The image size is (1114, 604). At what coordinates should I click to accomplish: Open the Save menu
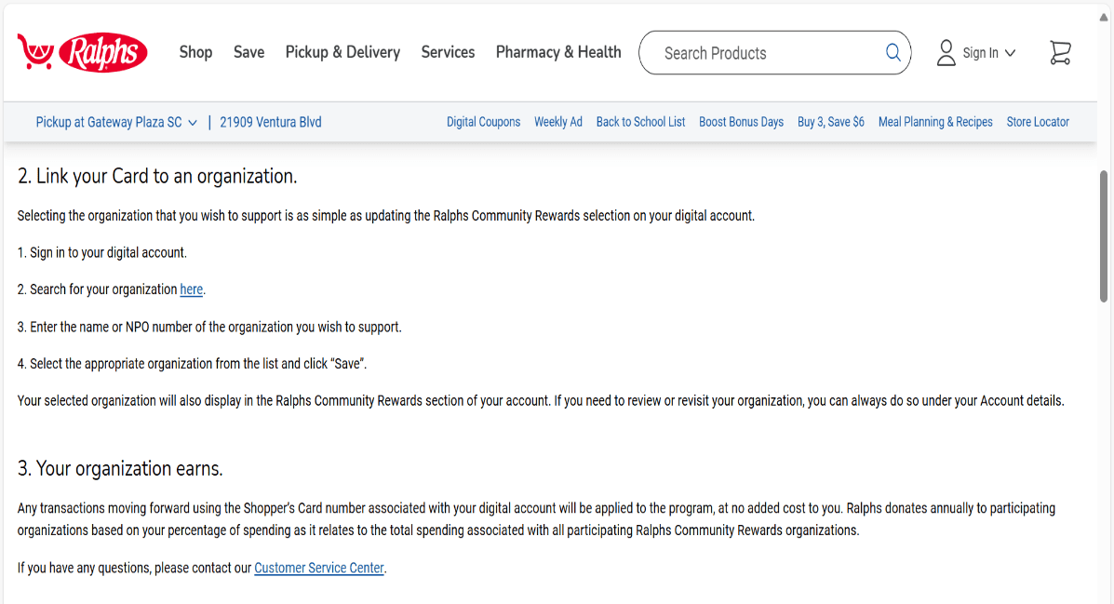coord(248,52)
